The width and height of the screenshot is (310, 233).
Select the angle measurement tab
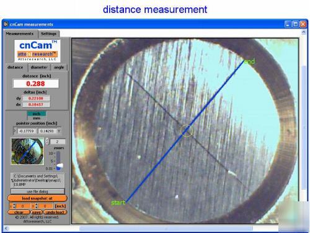tap(59, 67)
